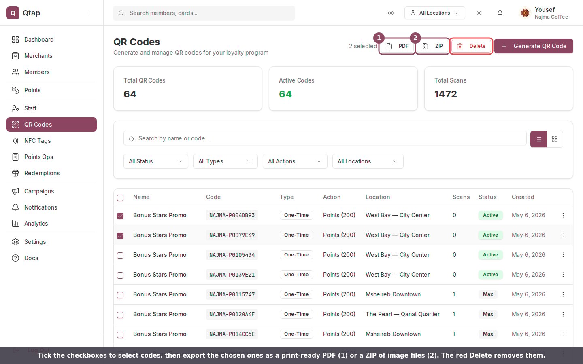
Task: Open the All Status filter
Action: (x=156, y=161)
